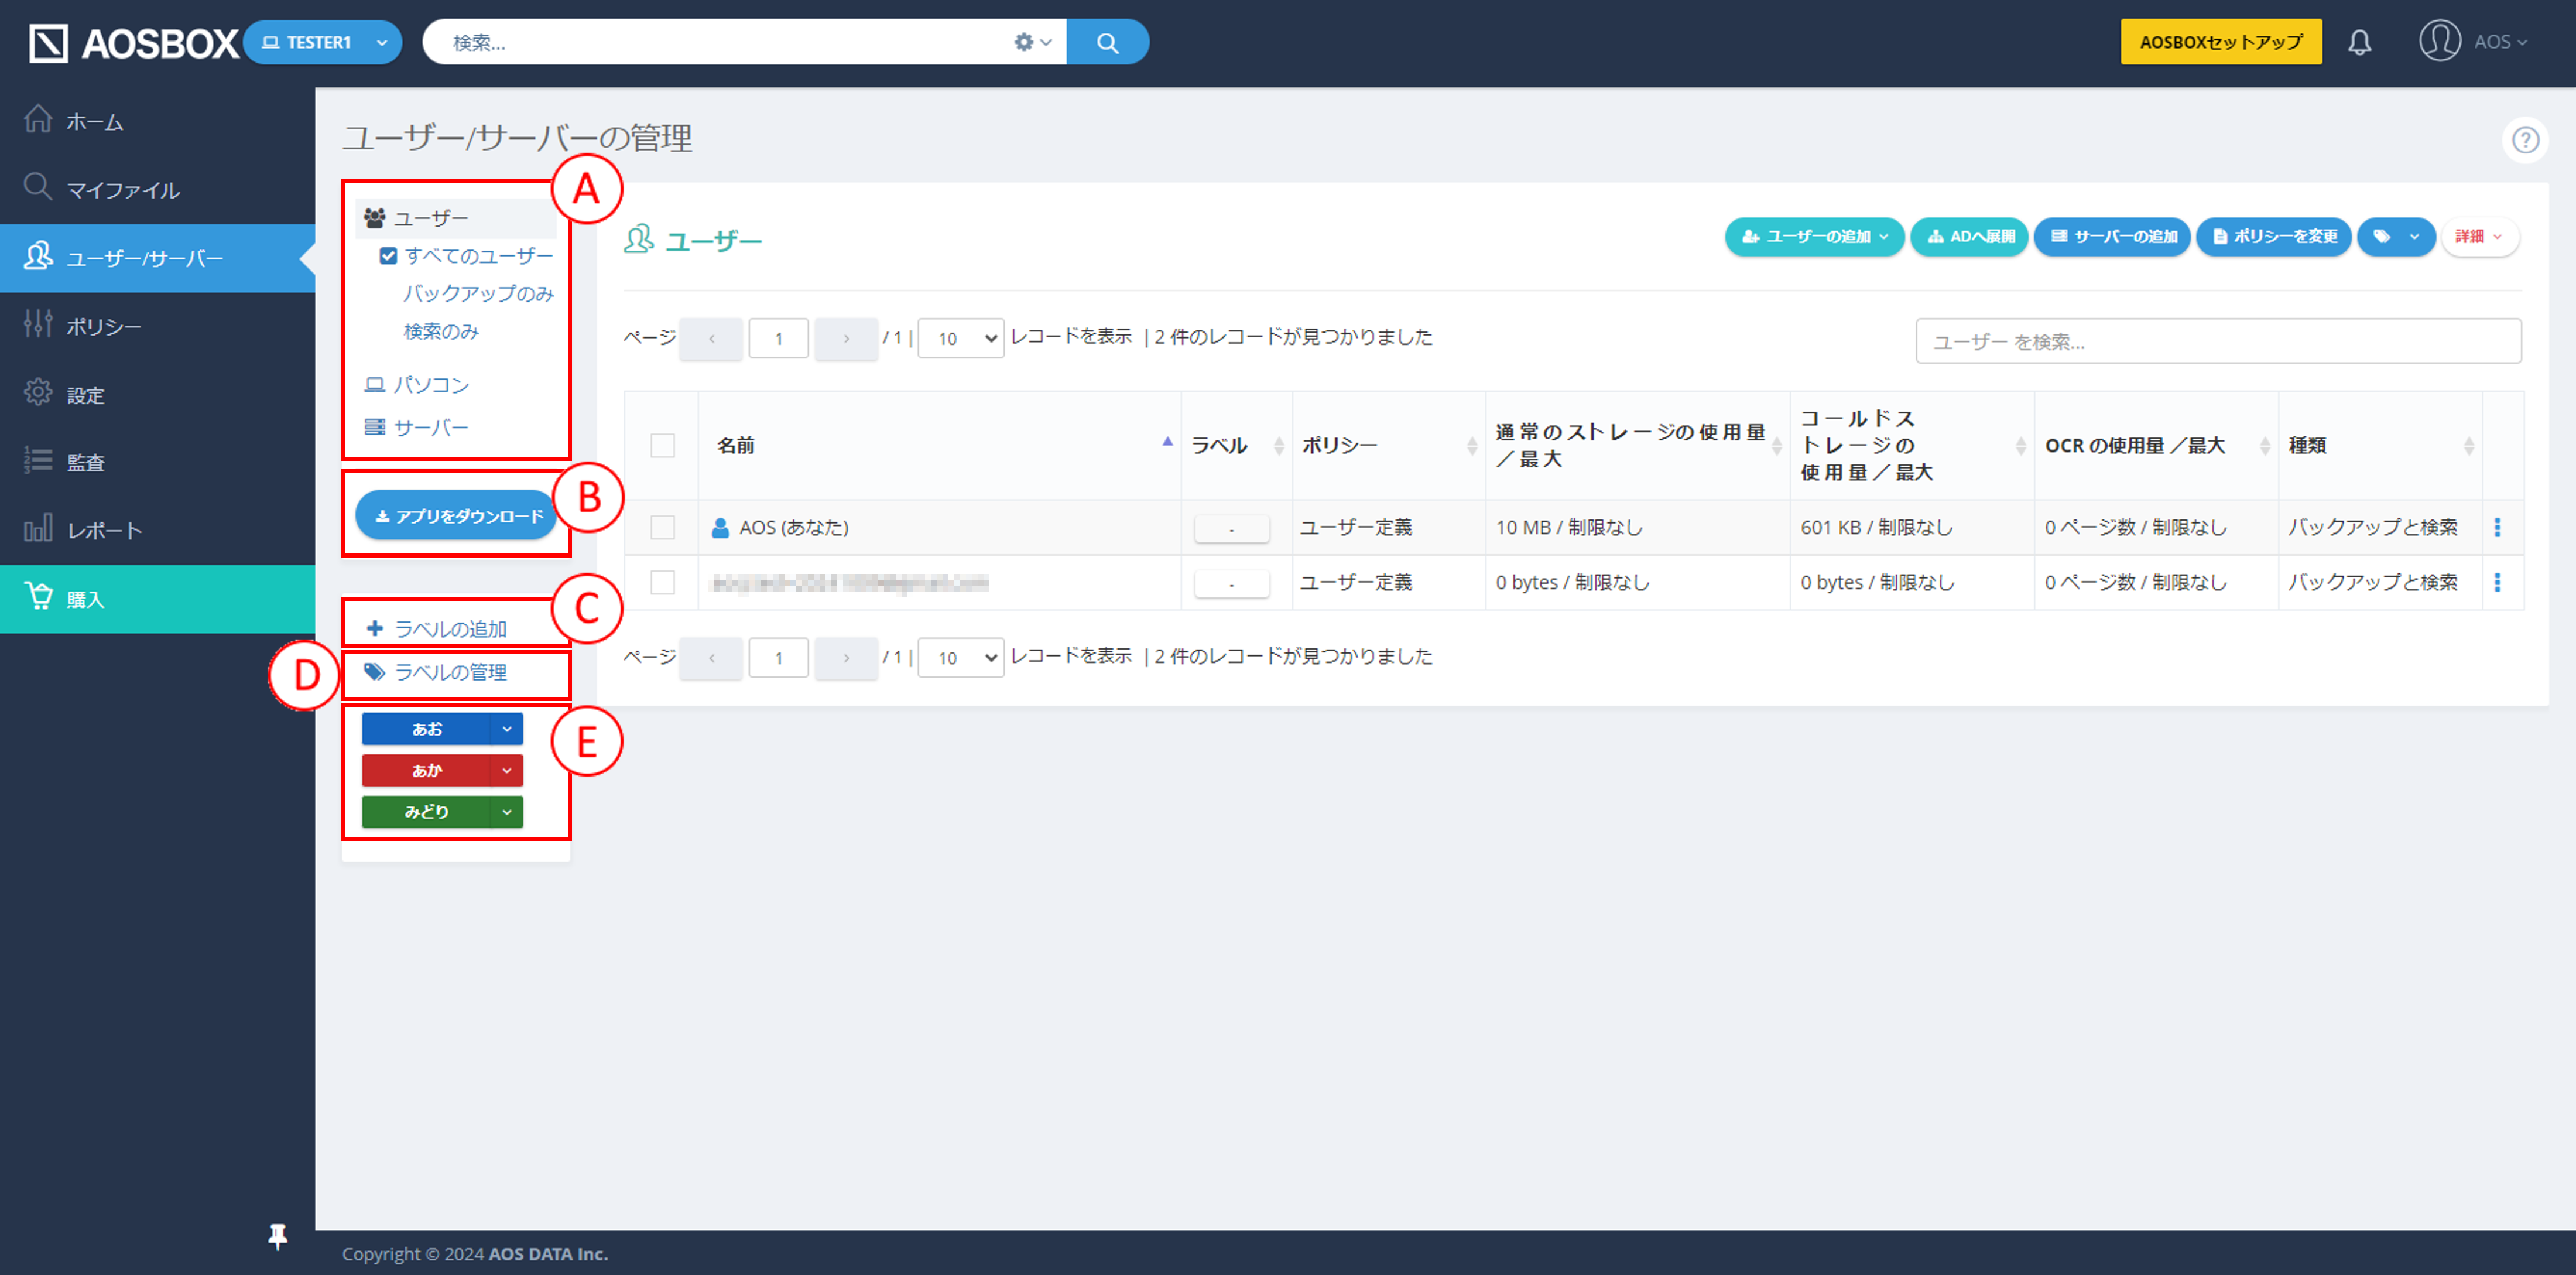
Task: Click the plus icon for ラベルの追加
Action: click(375, 629)
